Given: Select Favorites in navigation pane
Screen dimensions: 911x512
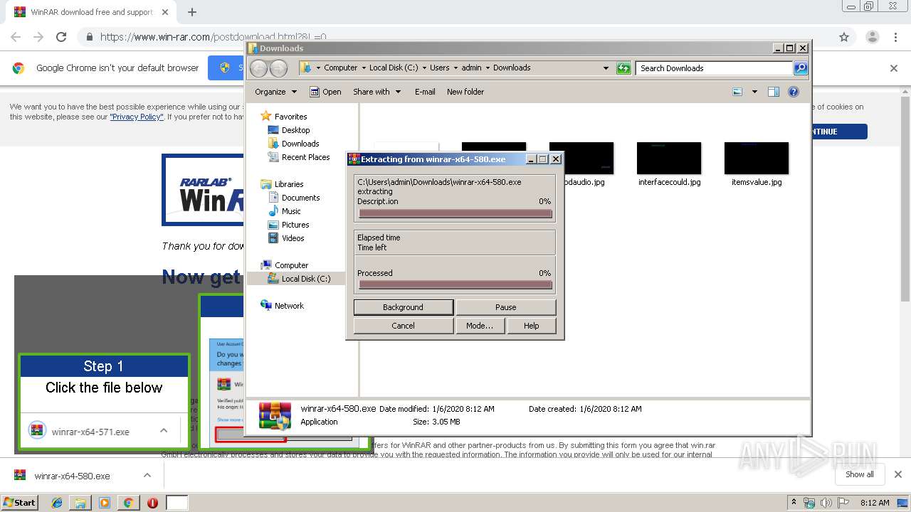Looking at the screenshot, I should [x=285, y=117].
